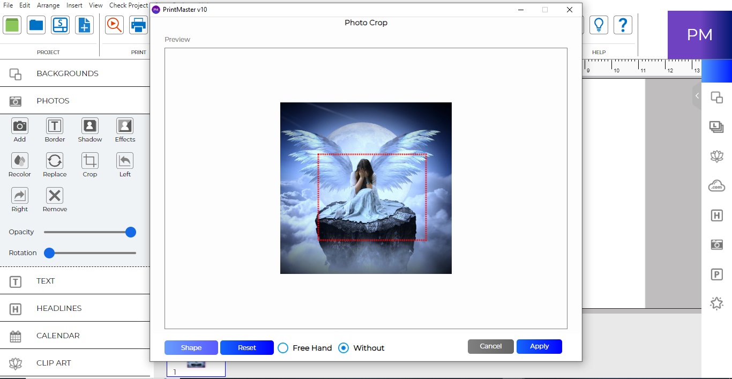732x379 pixels.
Task: Click the Recolor droplets icon
Action: [x=20, y=161]
